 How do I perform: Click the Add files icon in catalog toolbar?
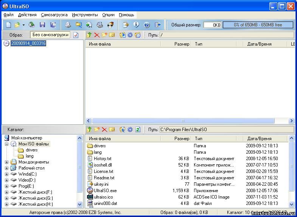(123, 130)
